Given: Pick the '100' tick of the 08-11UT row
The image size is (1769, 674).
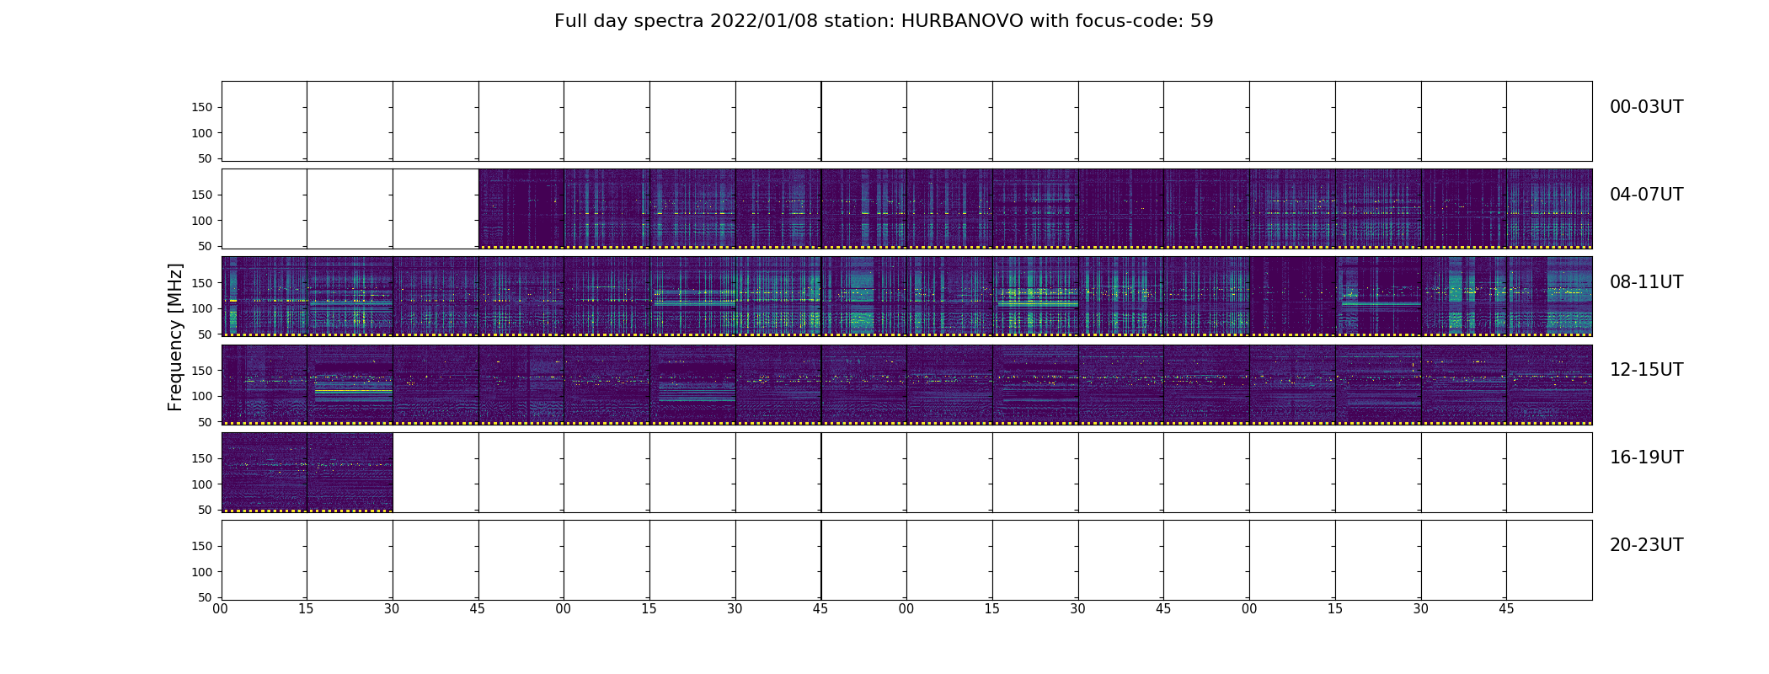Looking at the screenshot, I should (202, 308).
